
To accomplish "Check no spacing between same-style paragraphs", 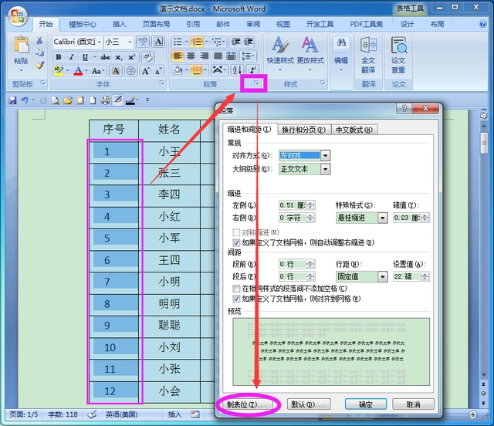I will 236,287.
